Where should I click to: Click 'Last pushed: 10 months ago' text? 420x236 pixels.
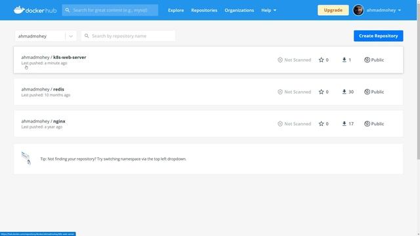point(46,95)
